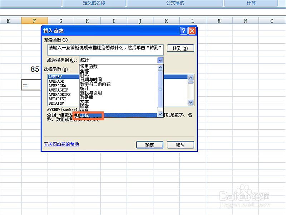Viewport: 286px width, 215px height.
Task: Click the active cell containing equals sign
Action: 31,85
